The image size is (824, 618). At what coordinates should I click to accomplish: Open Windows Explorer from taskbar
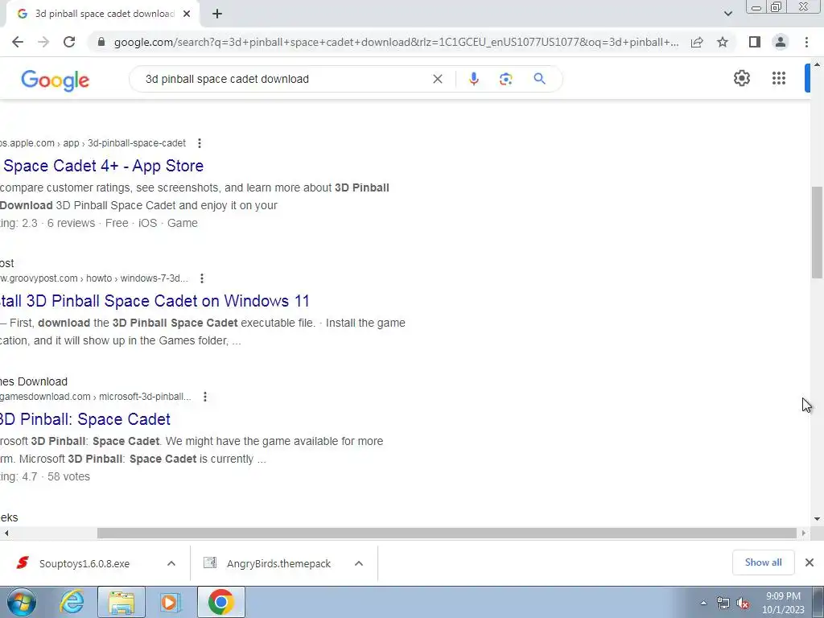pos(122,602)
